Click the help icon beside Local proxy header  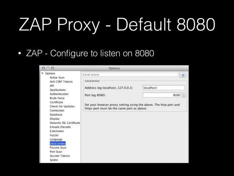[183, 75]
